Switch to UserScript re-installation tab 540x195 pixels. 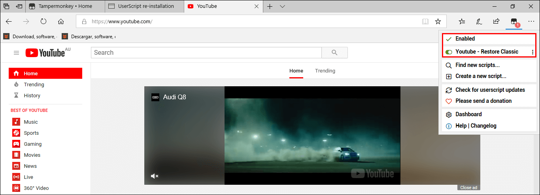[144, 6]
